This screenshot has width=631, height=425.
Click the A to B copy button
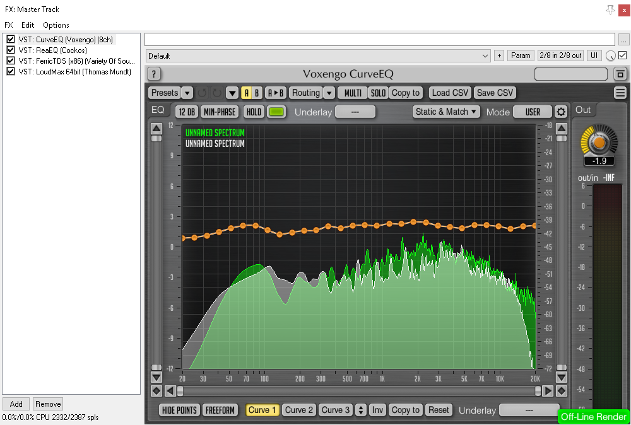[x=276, y=93]
